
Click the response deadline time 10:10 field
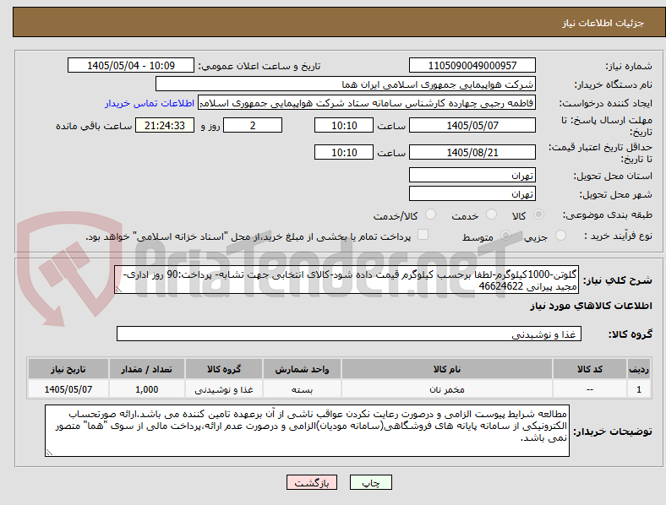344,125
